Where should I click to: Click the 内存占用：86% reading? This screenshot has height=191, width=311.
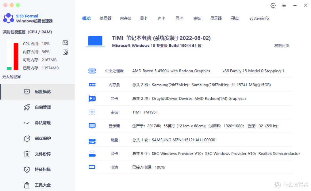pos(36,52)
